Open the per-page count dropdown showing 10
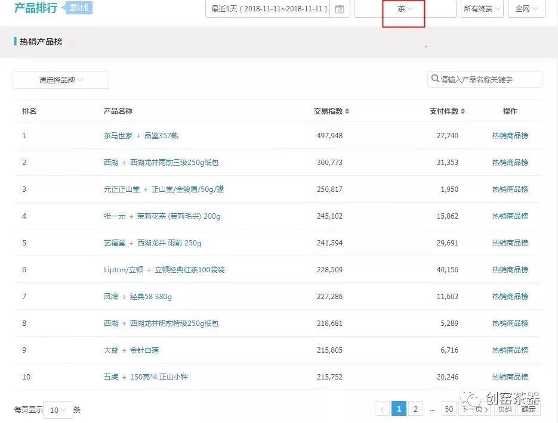The width and height of the screenshot is (558, 423). [x=58, y=410]
